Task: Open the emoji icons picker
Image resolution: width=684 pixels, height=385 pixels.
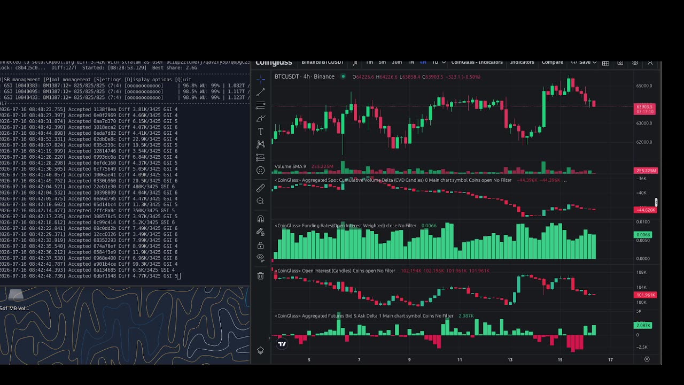Action: coord(261,171)
